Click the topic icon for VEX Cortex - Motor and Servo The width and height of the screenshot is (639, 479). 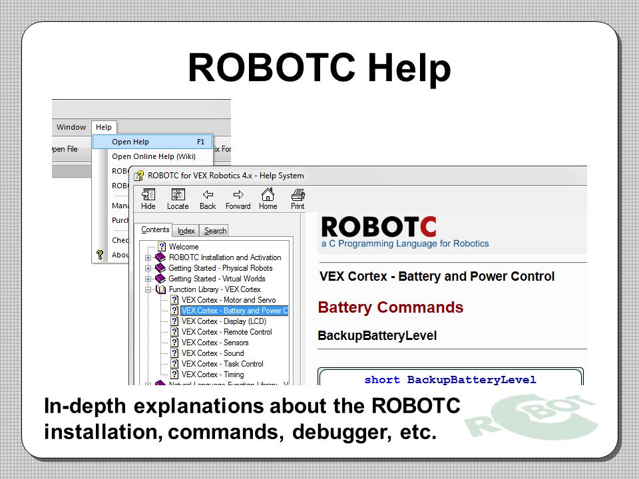174,300
